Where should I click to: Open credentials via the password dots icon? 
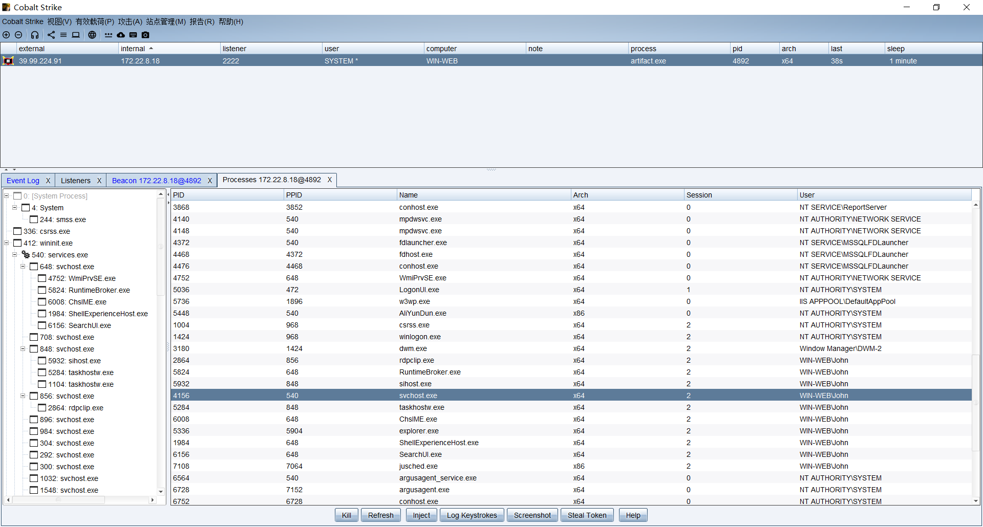109,35
